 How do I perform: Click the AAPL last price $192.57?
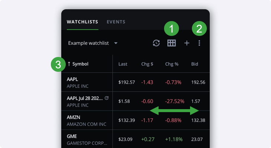click(x=127, y=82)
